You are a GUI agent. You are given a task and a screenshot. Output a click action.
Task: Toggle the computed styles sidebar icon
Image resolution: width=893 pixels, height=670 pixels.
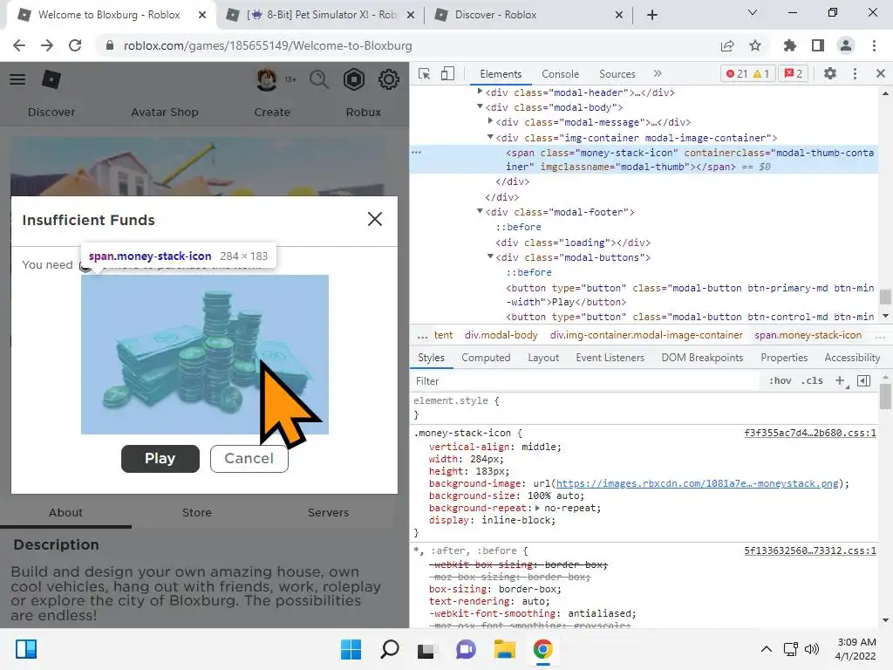pos(864,380)
